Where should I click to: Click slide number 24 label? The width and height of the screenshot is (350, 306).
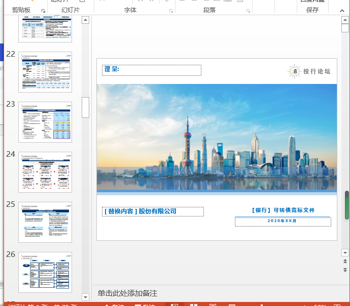(x=11, y=154)
